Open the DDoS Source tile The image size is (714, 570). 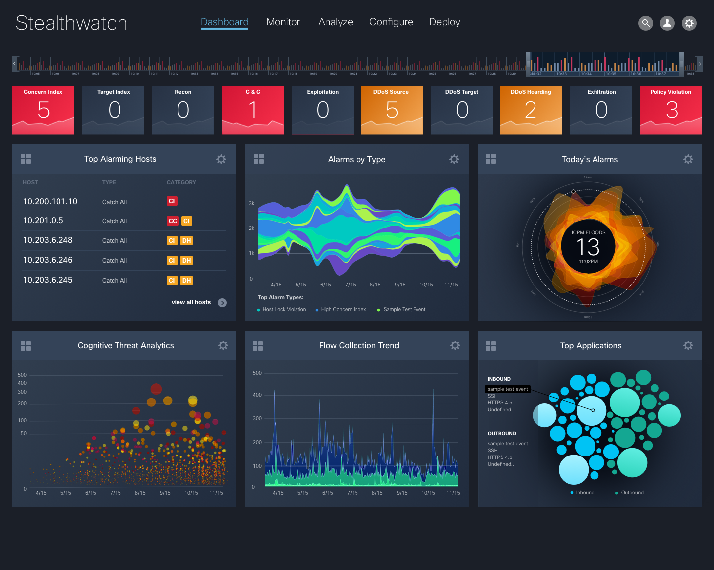tap(392, 110)
